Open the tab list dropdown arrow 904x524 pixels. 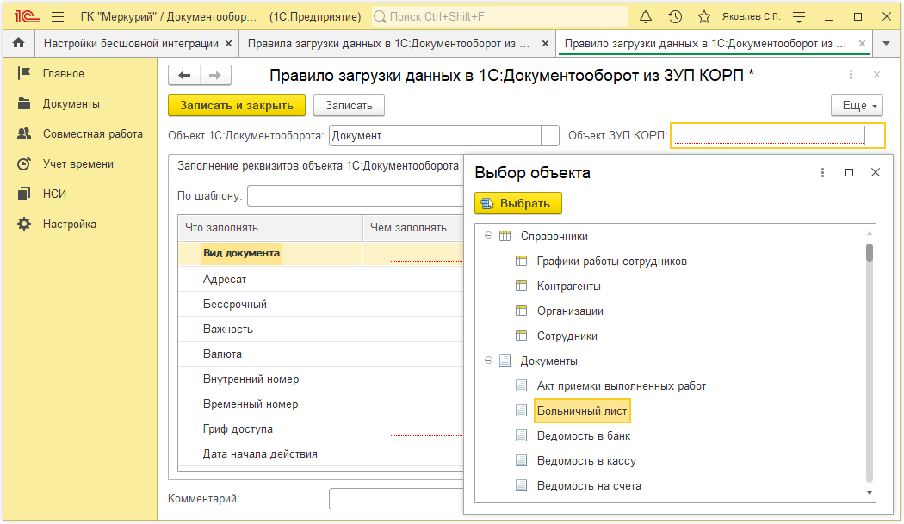[886, 44]
